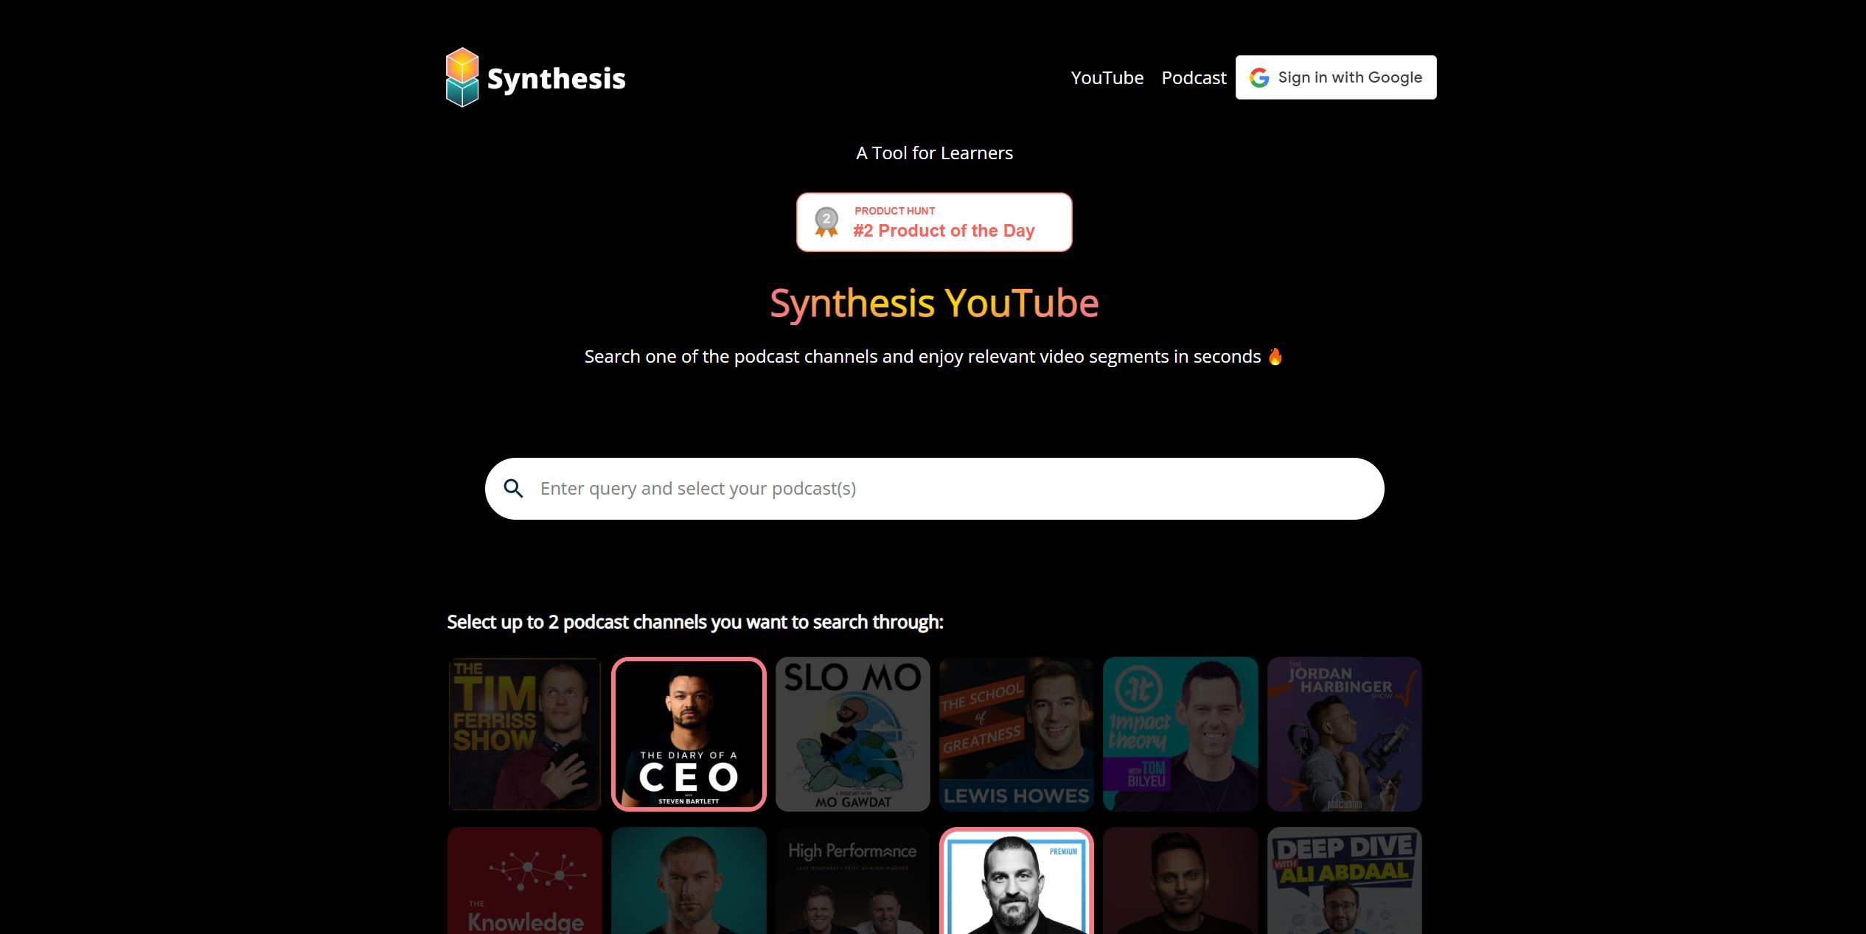
Task: Click the Product Hunt badge link
Action: [933, 222]
